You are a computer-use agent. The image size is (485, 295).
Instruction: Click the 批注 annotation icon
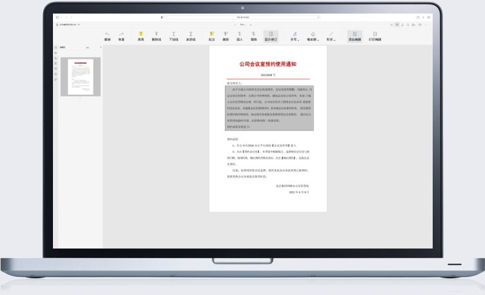pyautogui.click(x=211, y=36)
